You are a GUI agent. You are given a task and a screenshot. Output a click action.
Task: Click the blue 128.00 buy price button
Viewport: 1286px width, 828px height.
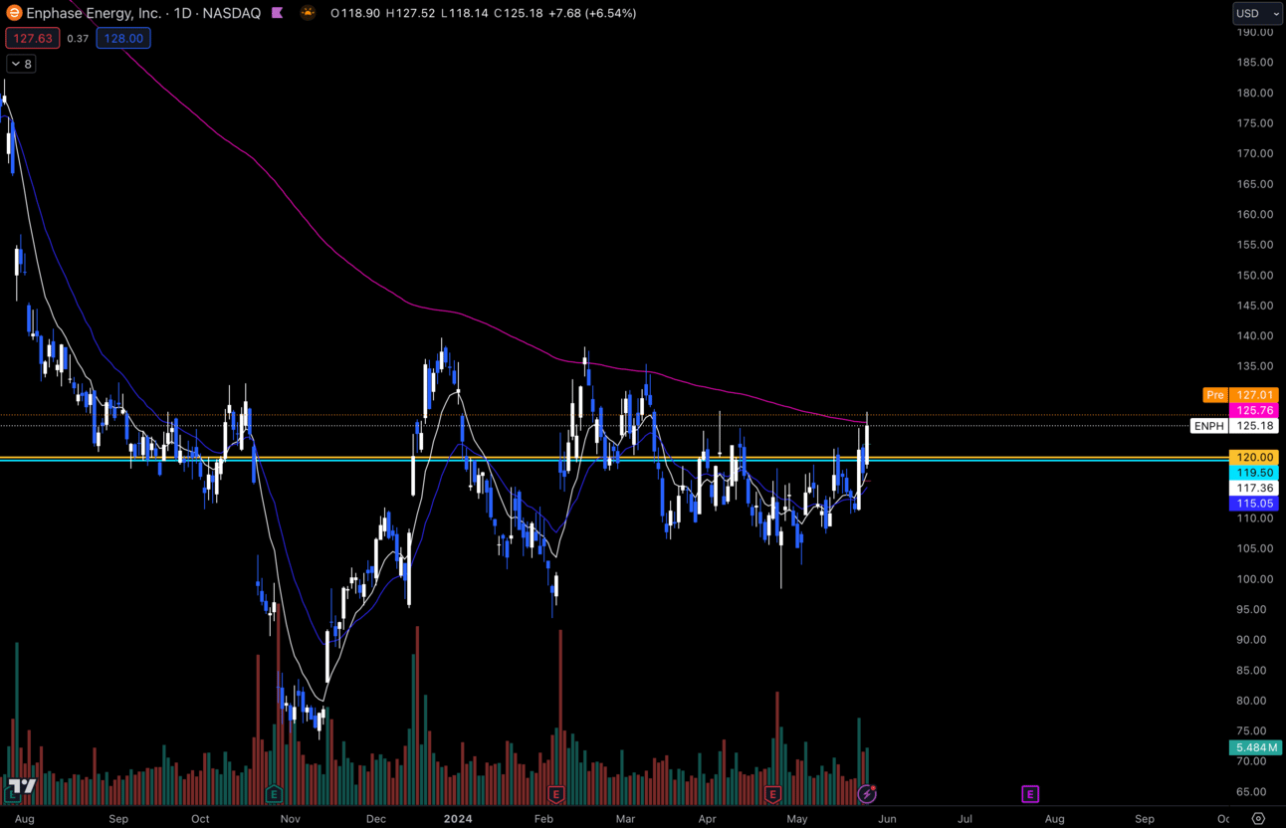pyautogui.click(x=123, y=38)
